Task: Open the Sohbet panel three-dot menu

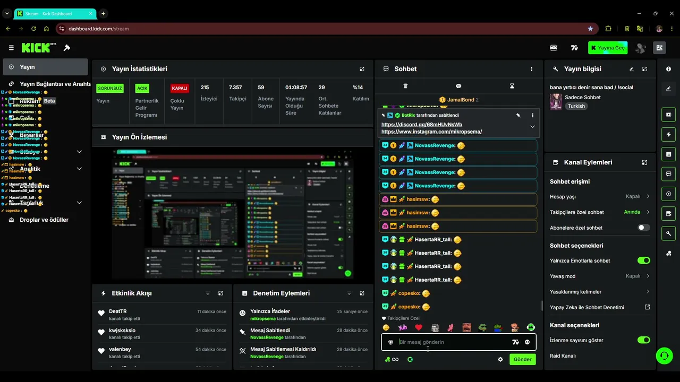Action: (x=531, y=69)
